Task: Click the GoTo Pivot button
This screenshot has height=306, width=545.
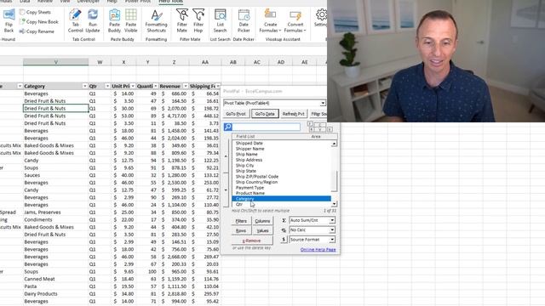Action: pyautogui.click(x=236, y=114)
